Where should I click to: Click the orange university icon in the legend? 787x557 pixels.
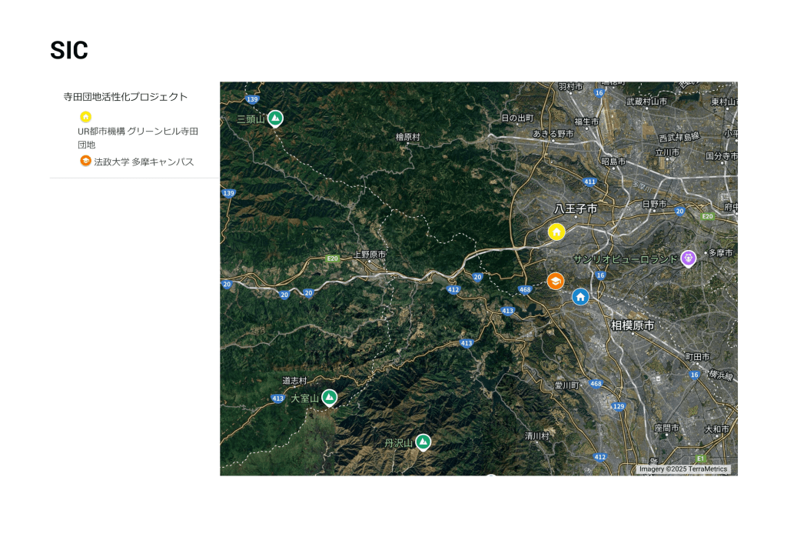pyautogui.click(x=85, y=162)
